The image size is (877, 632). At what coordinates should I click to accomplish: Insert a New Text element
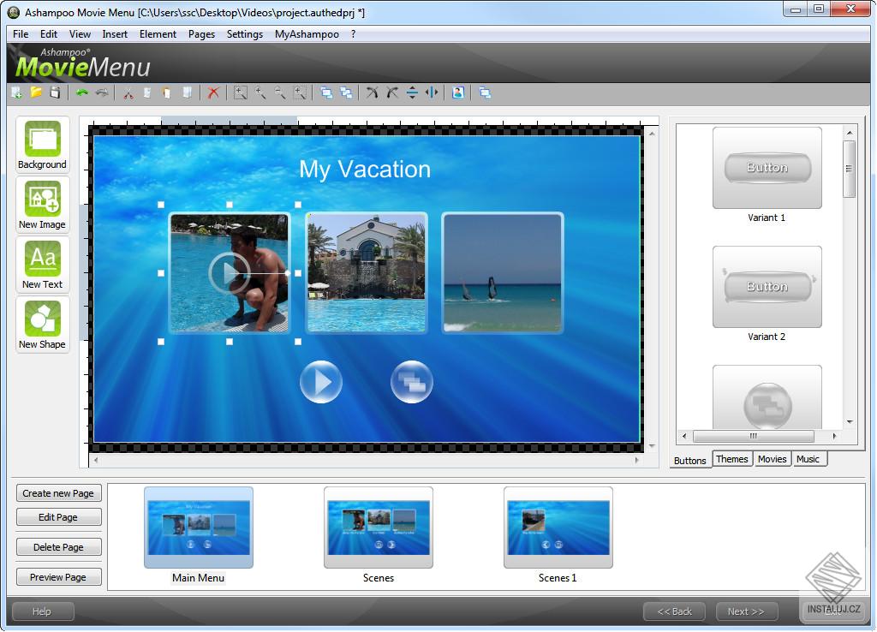click(x=43, y=265)
